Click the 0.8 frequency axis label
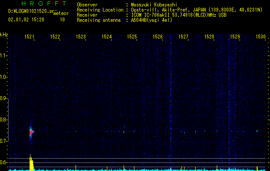This screenshot has height=171, width=270. (x=3, y=120)
